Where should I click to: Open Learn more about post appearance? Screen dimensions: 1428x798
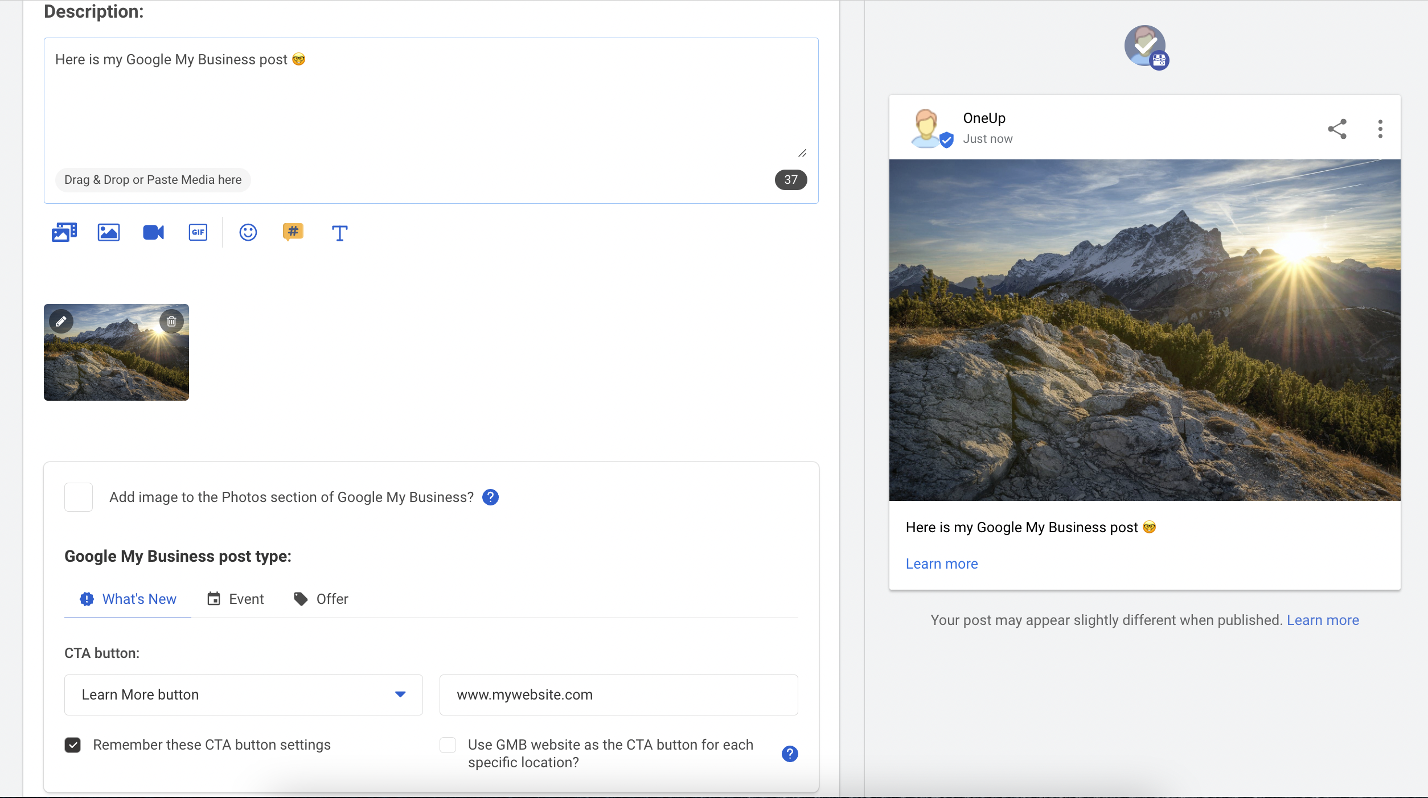[1322, 620]
